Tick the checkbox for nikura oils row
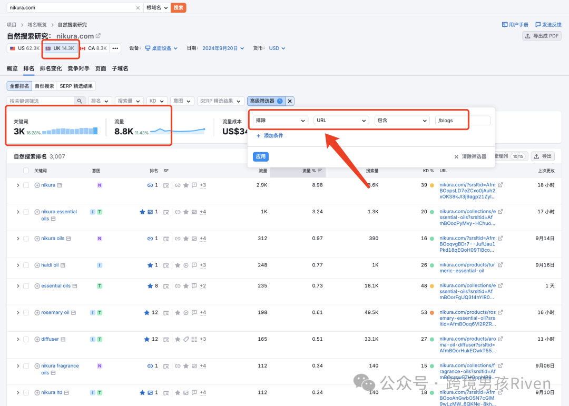This screenshot has width=569, height=406. tap(26, 239)
